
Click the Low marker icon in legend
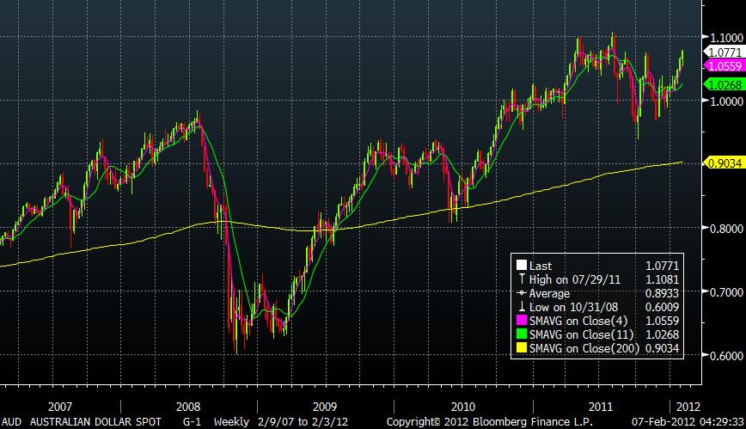click(x=521, y=306)
